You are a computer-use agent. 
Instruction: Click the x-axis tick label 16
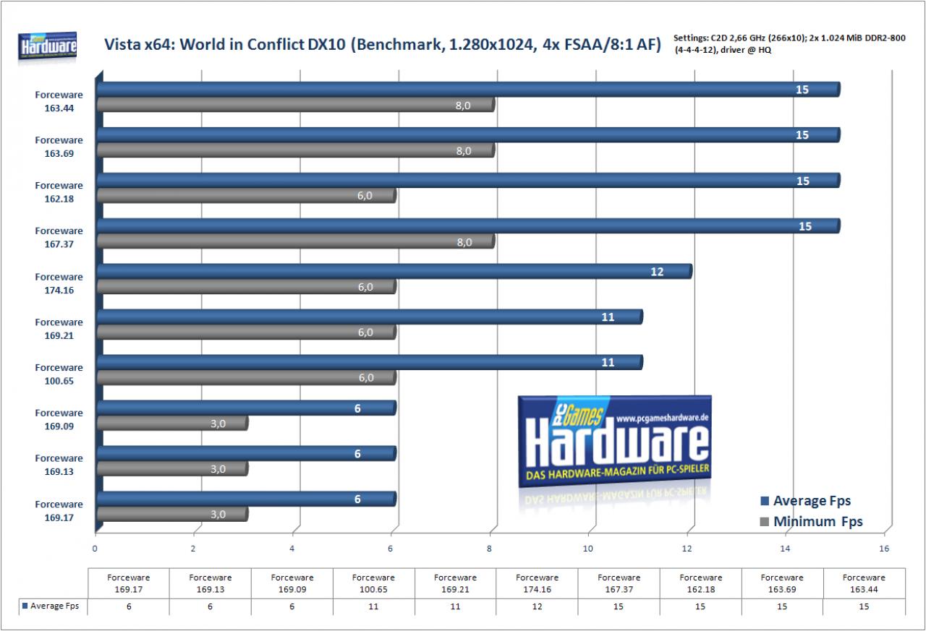[883, 549]
